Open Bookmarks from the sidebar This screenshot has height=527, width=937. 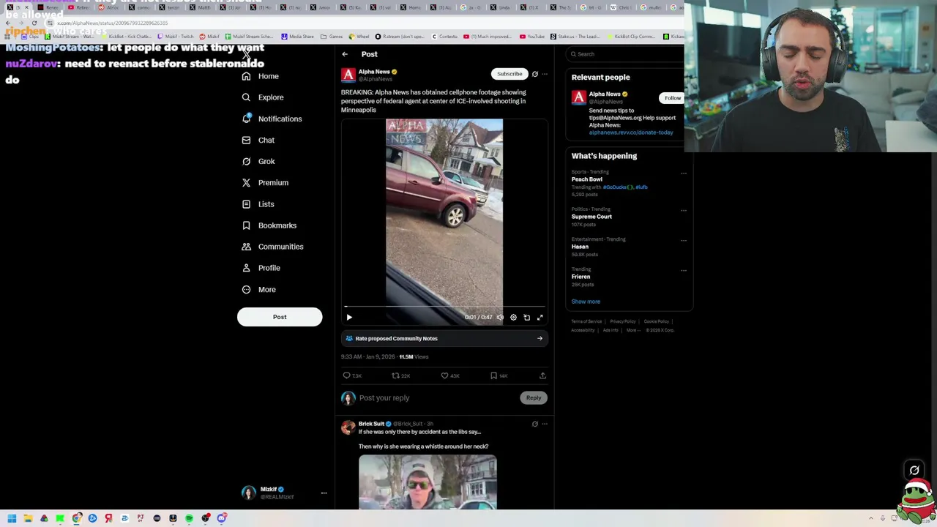[269, 225]
